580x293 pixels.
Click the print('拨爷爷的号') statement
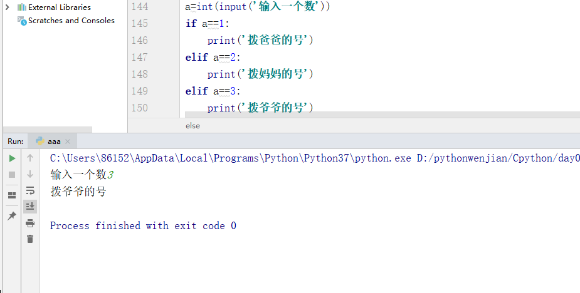tap(260, 108)
